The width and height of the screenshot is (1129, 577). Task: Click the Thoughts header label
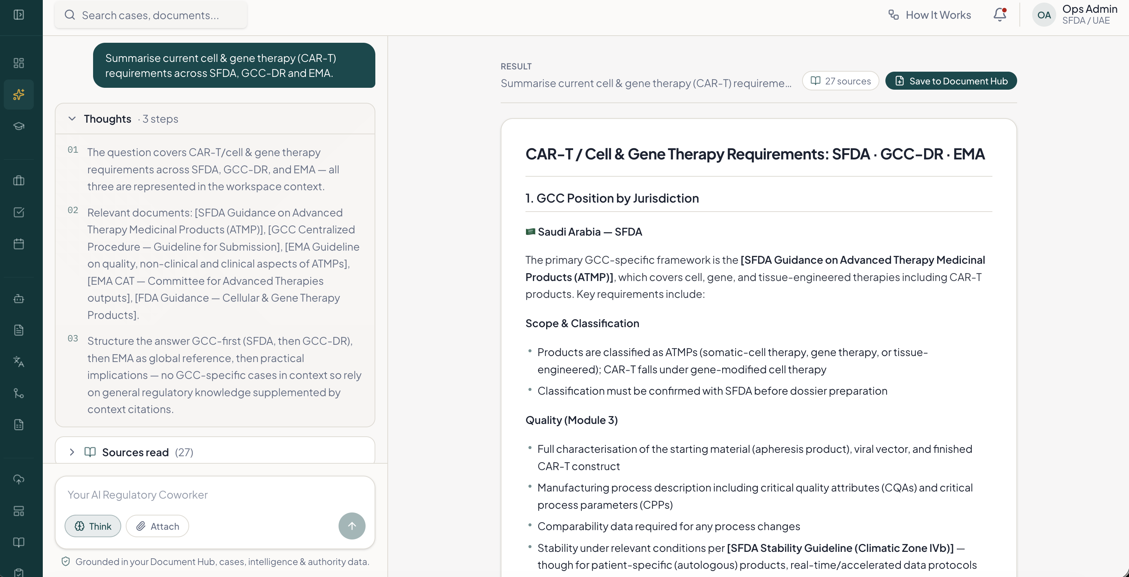107,119
